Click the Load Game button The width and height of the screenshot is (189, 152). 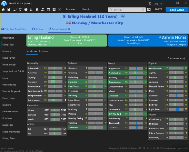(x=177, y=10)
